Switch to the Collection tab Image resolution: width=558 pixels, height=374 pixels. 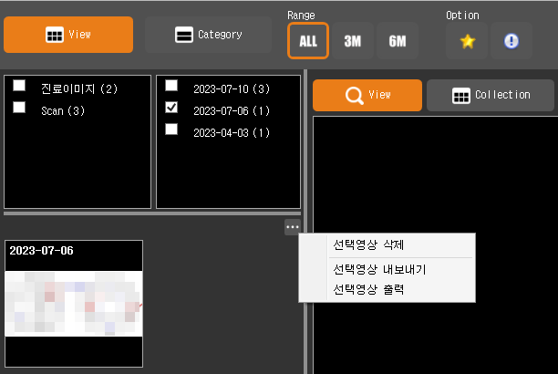click(491, 95)
